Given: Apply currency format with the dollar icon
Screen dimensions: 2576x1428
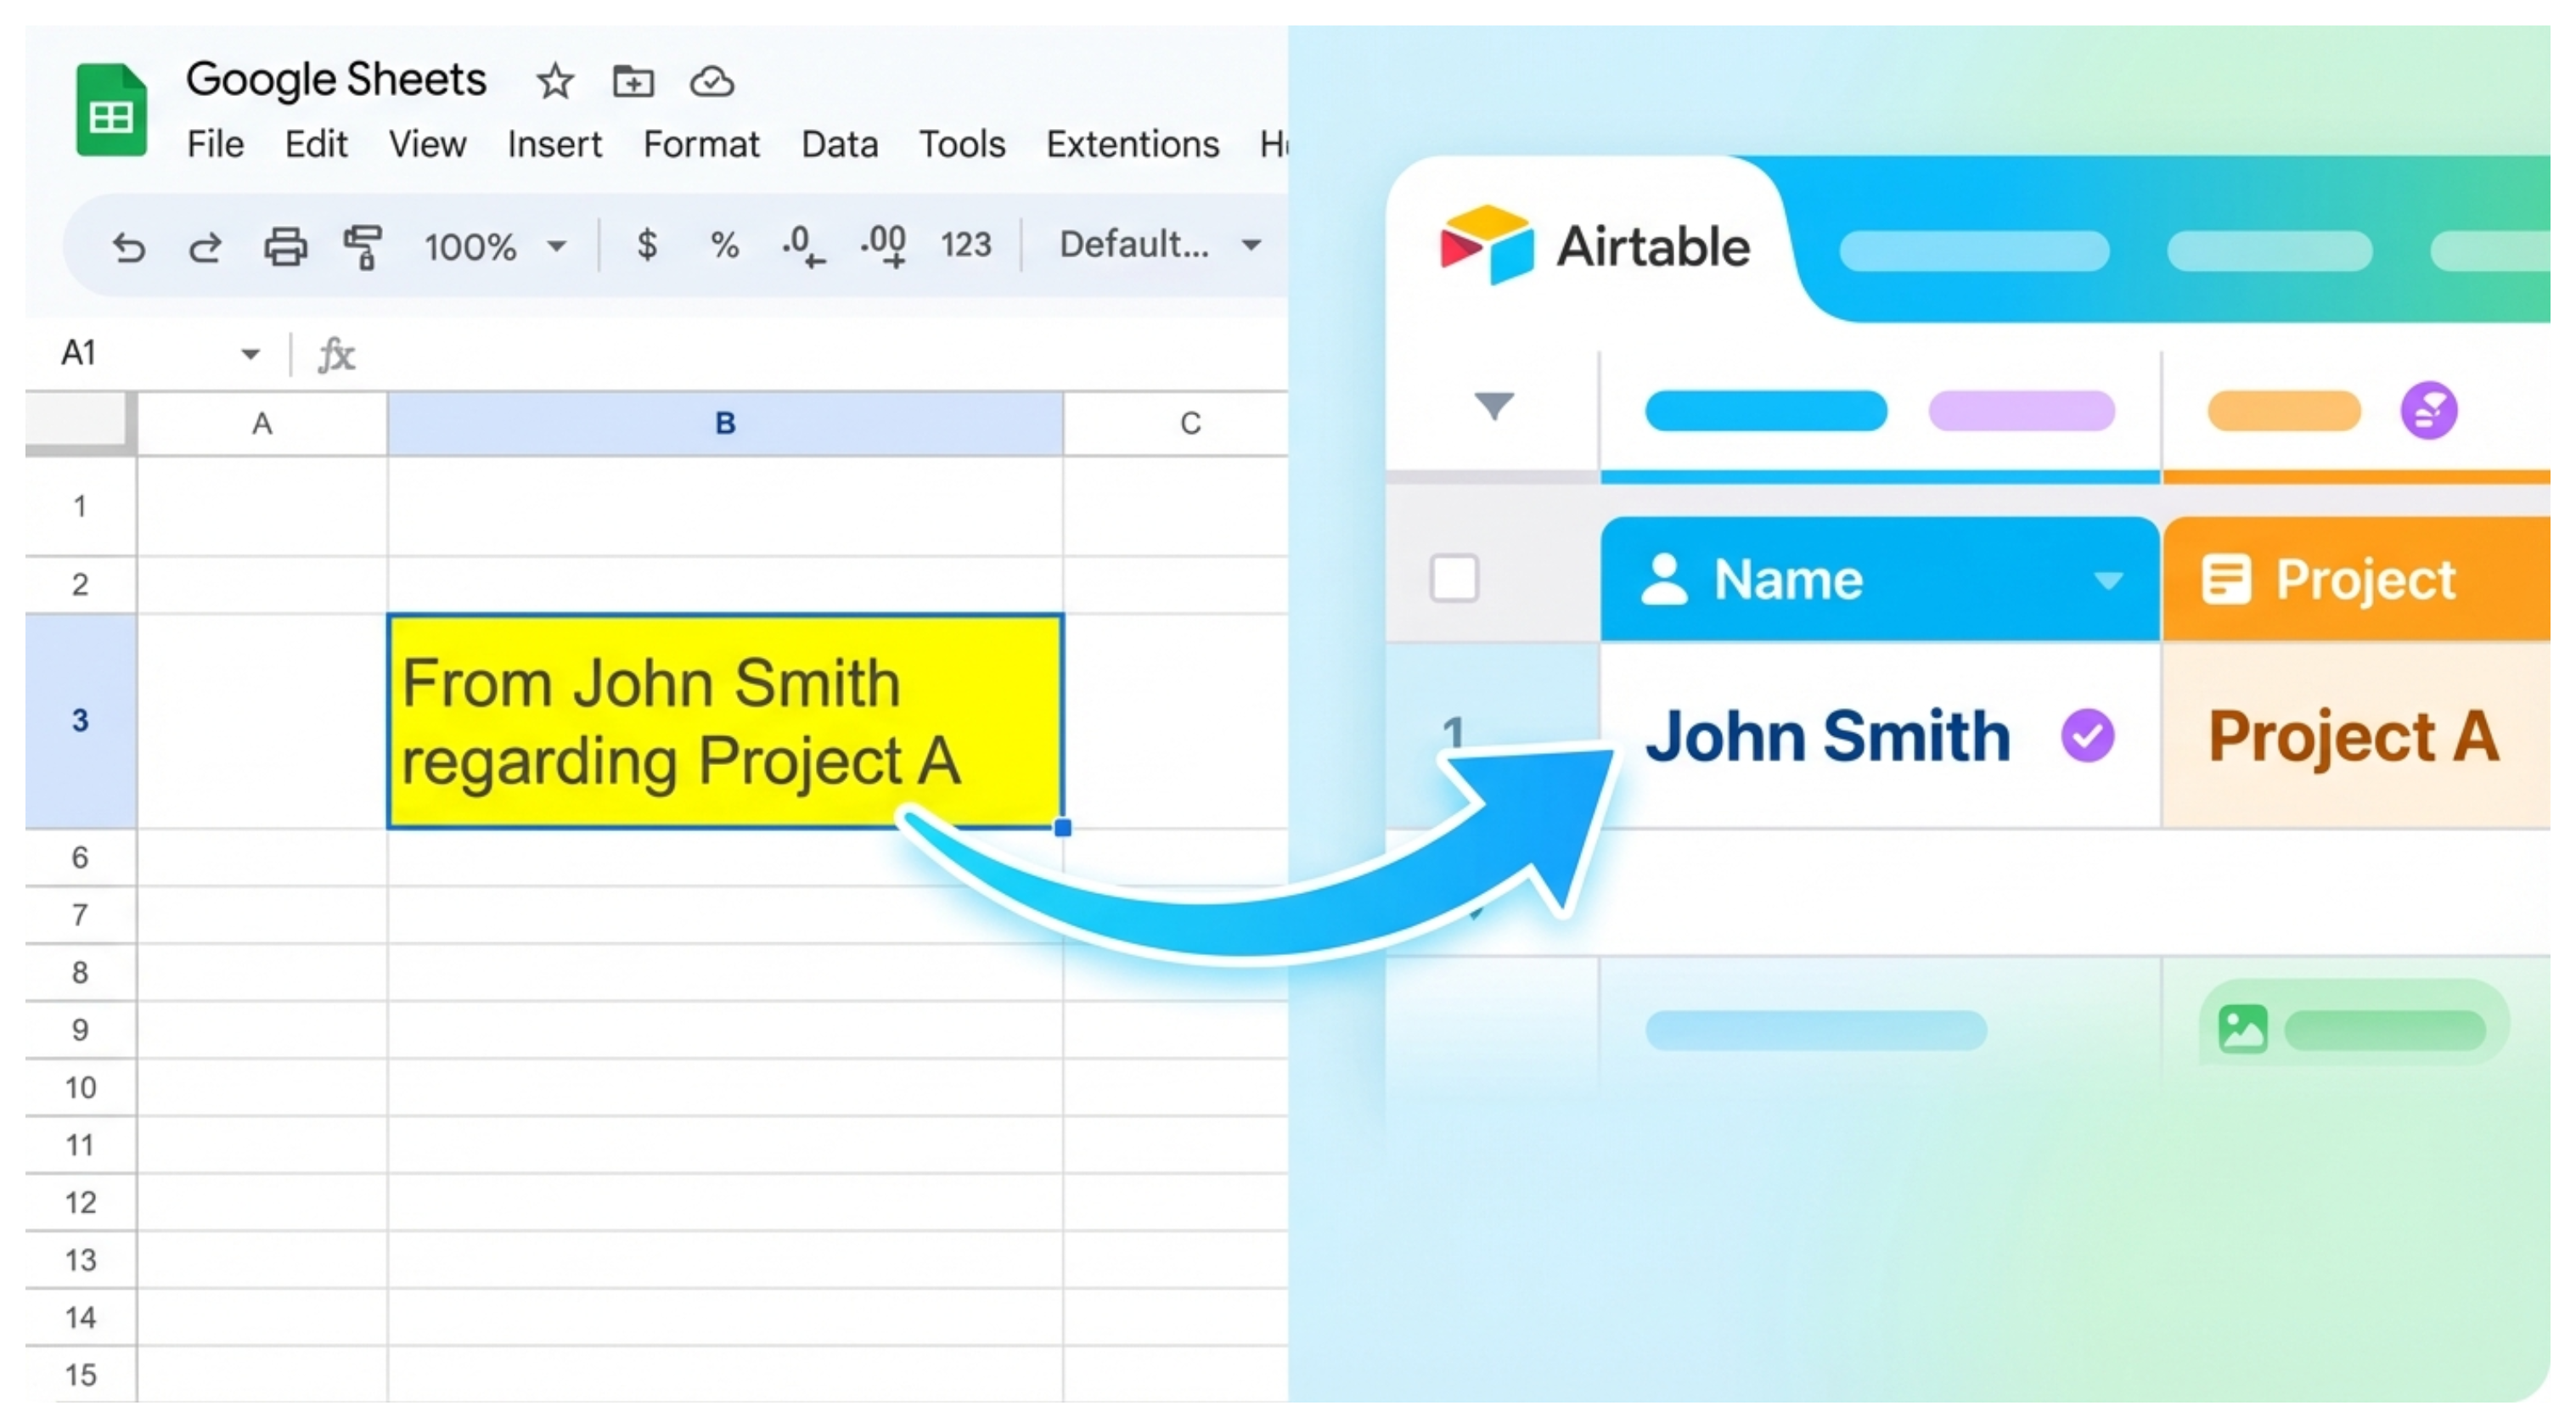Looking at the screenshot, I should click(648, 246).
